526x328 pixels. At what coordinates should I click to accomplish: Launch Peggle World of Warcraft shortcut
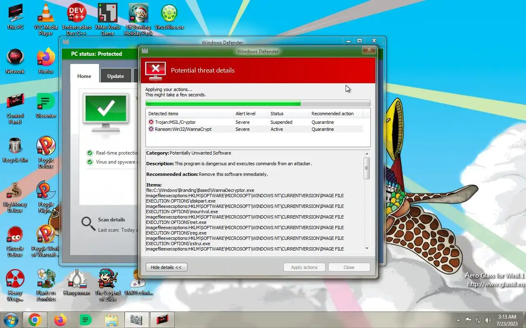point(46,241)
